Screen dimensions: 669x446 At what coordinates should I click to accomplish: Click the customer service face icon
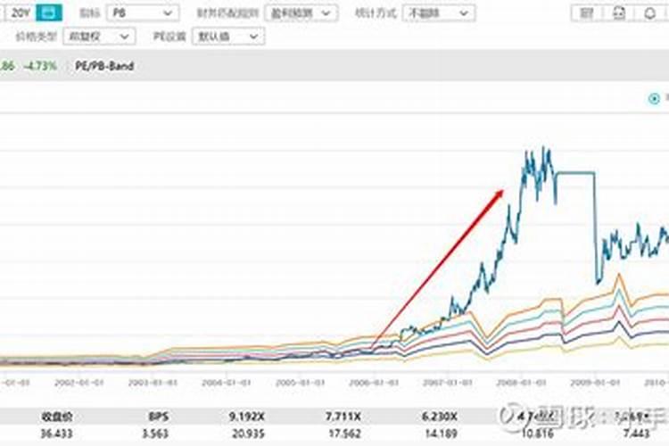tap(619, 13)
